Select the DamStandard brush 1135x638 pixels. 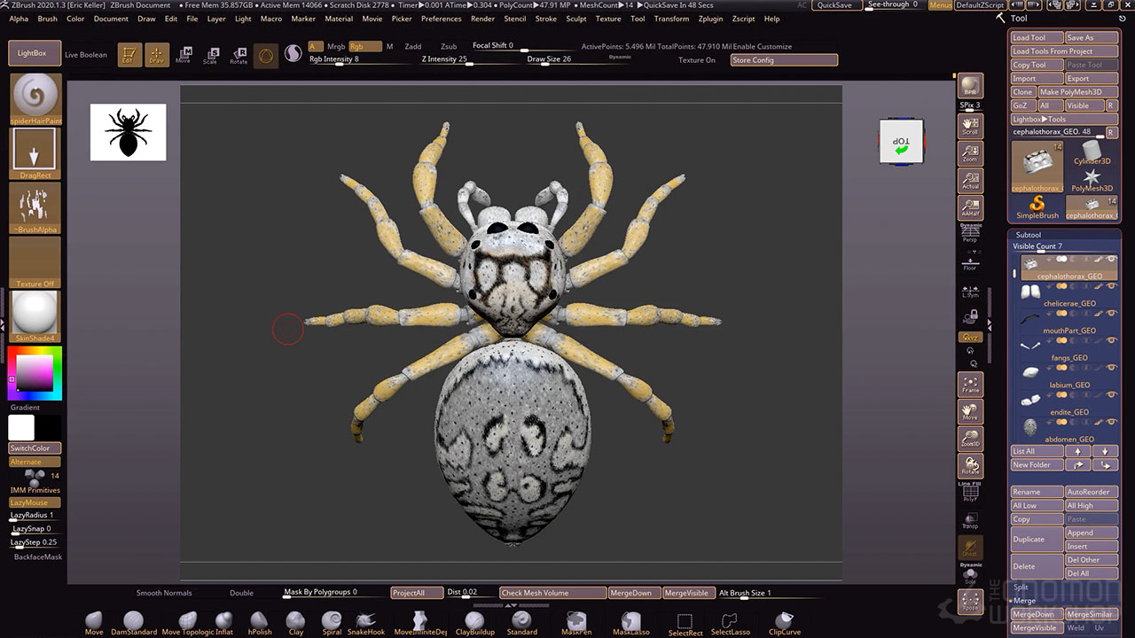click(134, 623)
